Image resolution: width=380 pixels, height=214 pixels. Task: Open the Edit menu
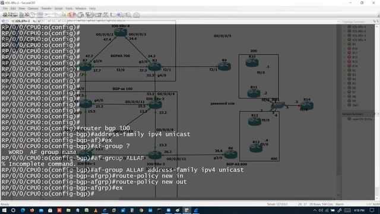(13, 8)
